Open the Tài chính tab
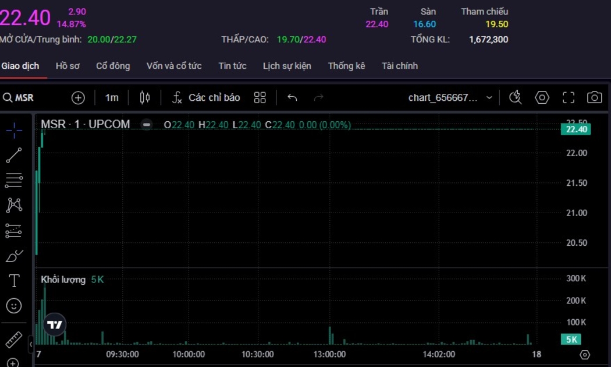611x367 pixels. tap(399, 66)
